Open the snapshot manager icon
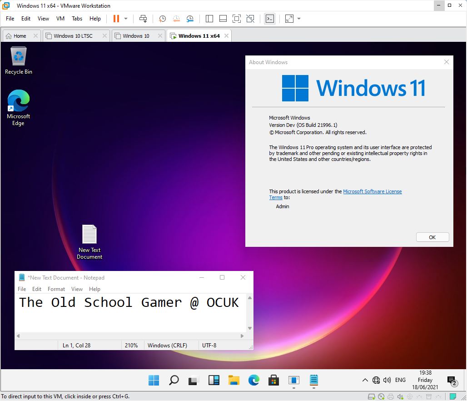Screen dimensions: 467x401 (190, 19)
